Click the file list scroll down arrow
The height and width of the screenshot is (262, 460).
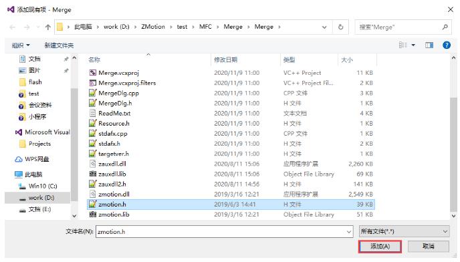(x=453, y=216)
